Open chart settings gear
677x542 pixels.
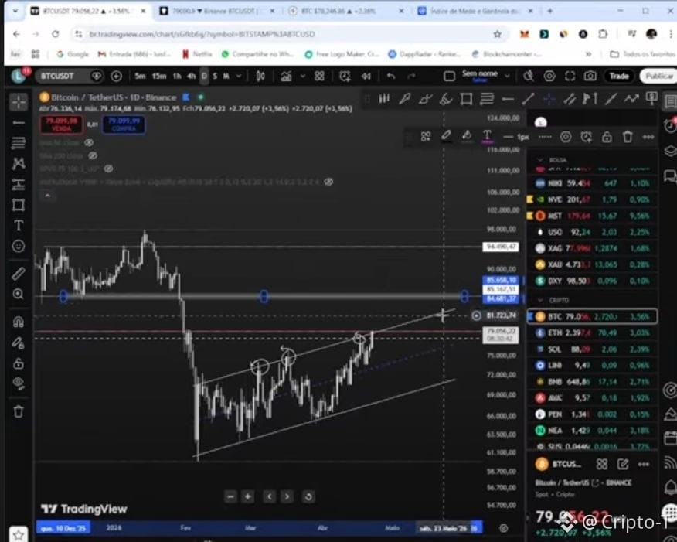tap(549, 77)
